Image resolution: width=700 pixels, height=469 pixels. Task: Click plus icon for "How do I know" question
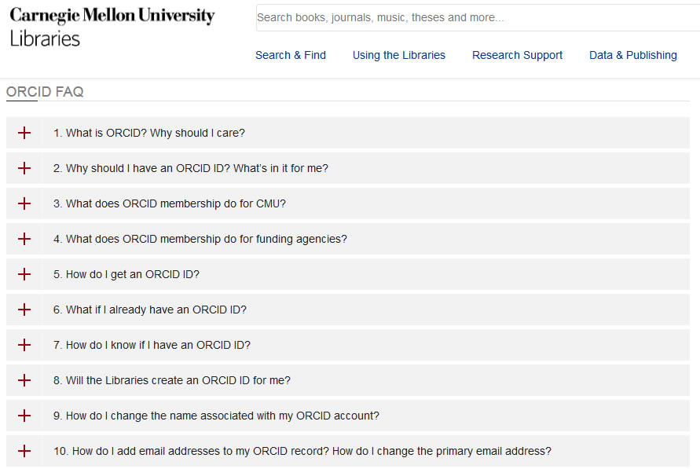(24, 345)
